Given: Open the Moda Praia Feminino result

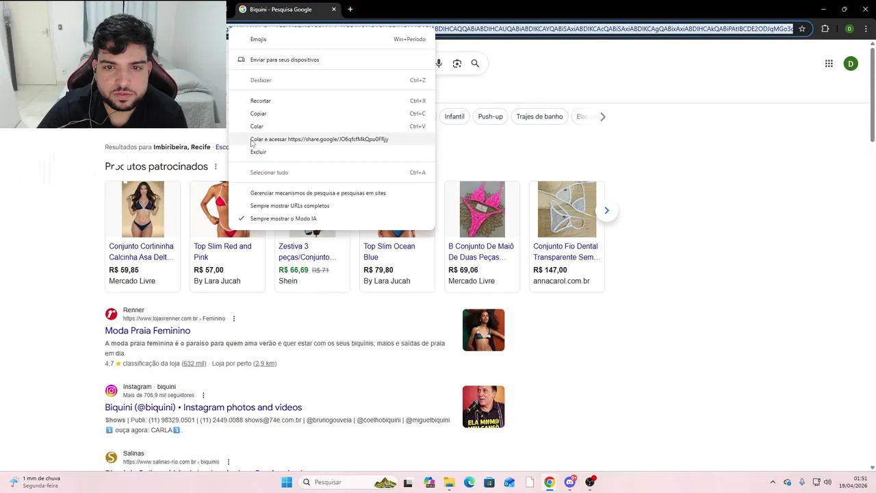Looking at the screenshot, I should [148, 331].
